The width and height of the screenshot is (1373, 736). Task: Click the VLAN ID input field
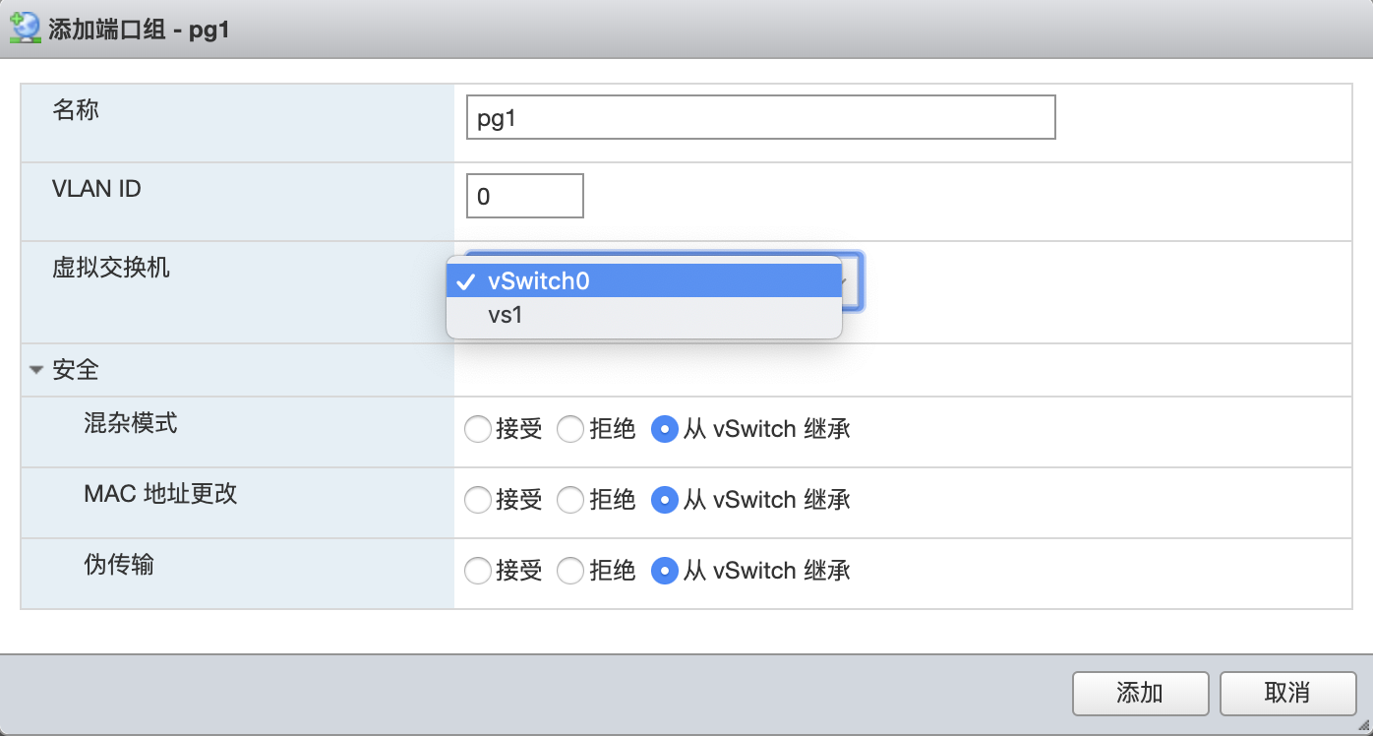(x=524, y=196)
